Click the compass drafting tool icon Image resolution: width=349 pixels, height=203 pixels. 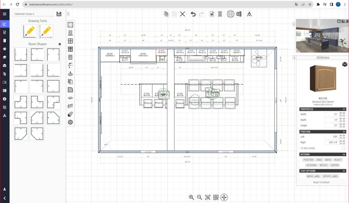click(x=249, y=14)
